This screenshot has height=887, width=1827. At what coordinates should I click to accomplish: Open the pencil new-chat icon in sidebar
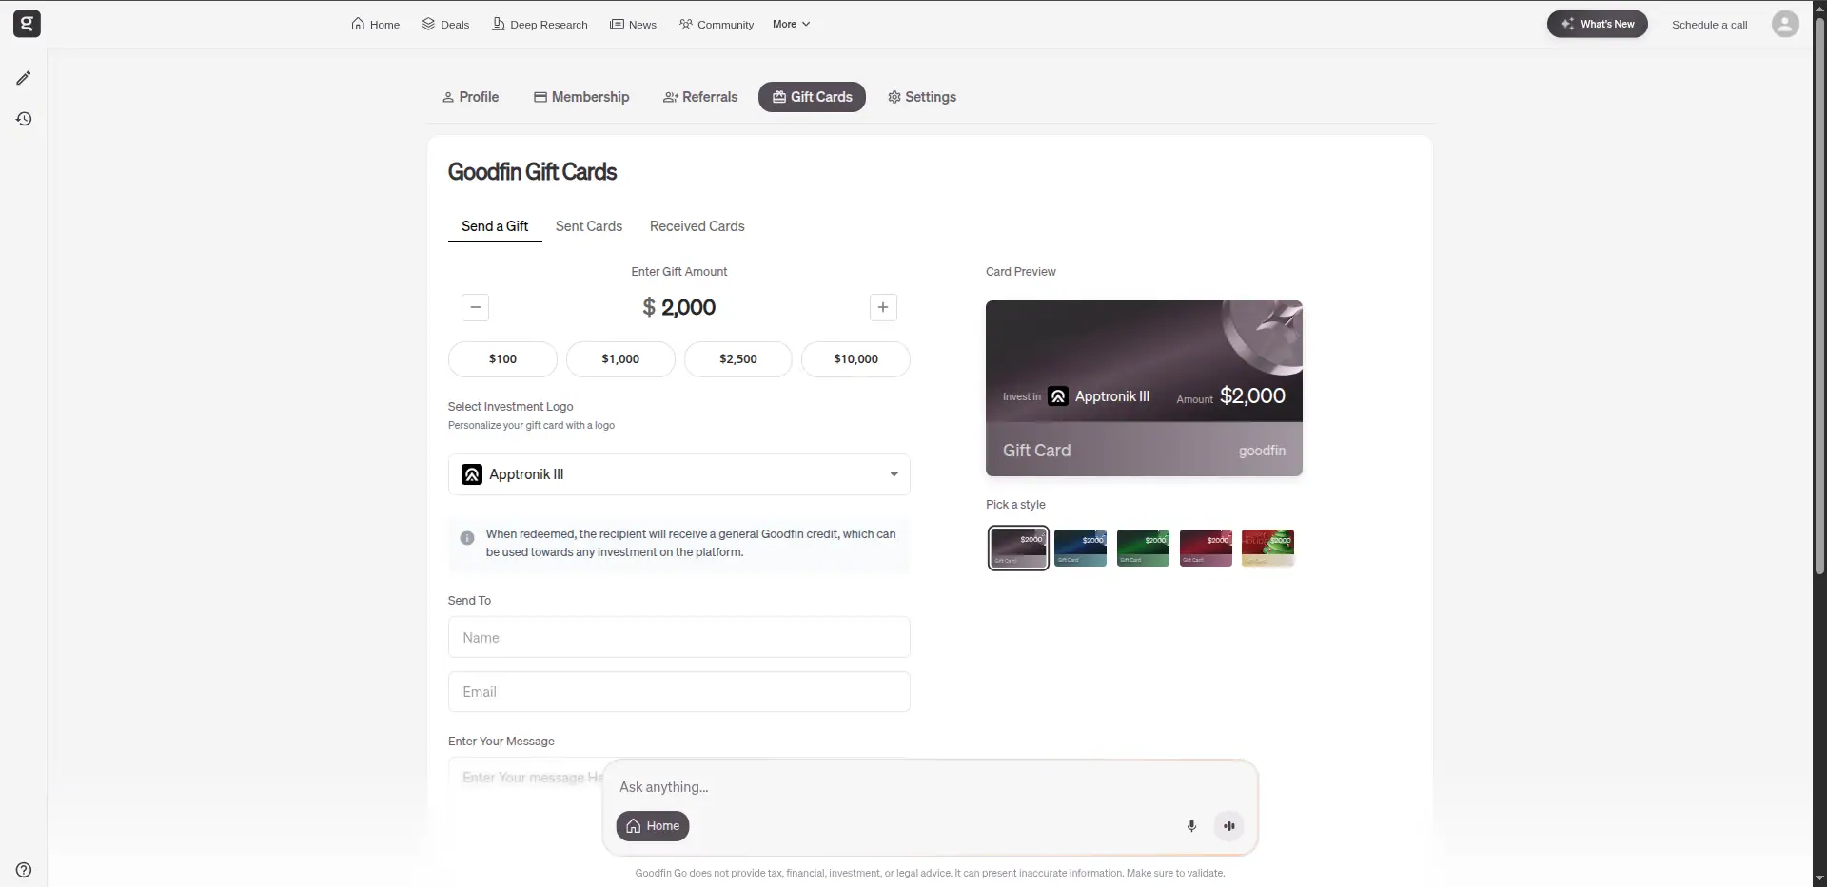[x=24, y=78]
